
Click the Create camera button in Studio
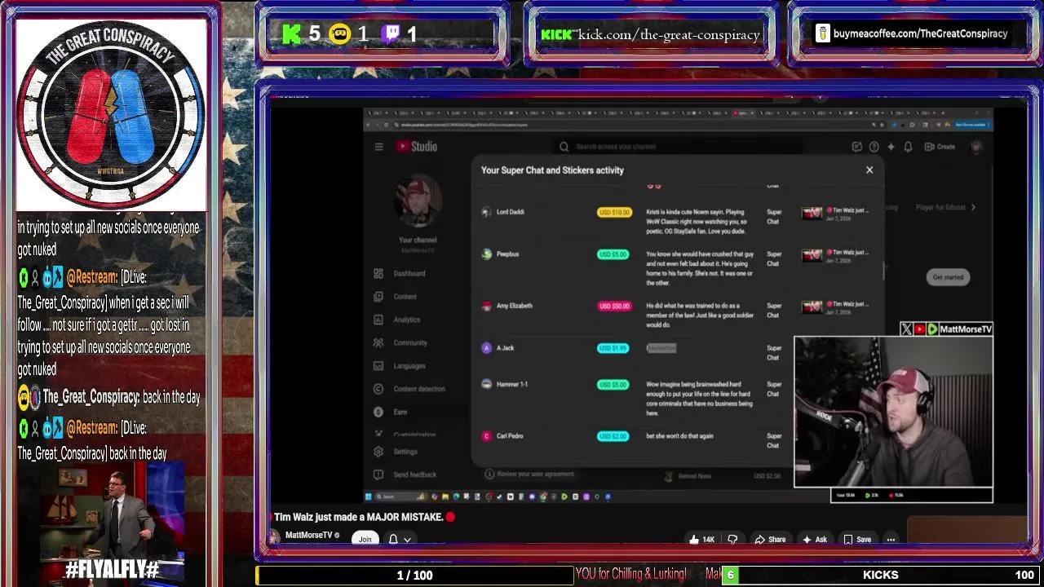940,147
